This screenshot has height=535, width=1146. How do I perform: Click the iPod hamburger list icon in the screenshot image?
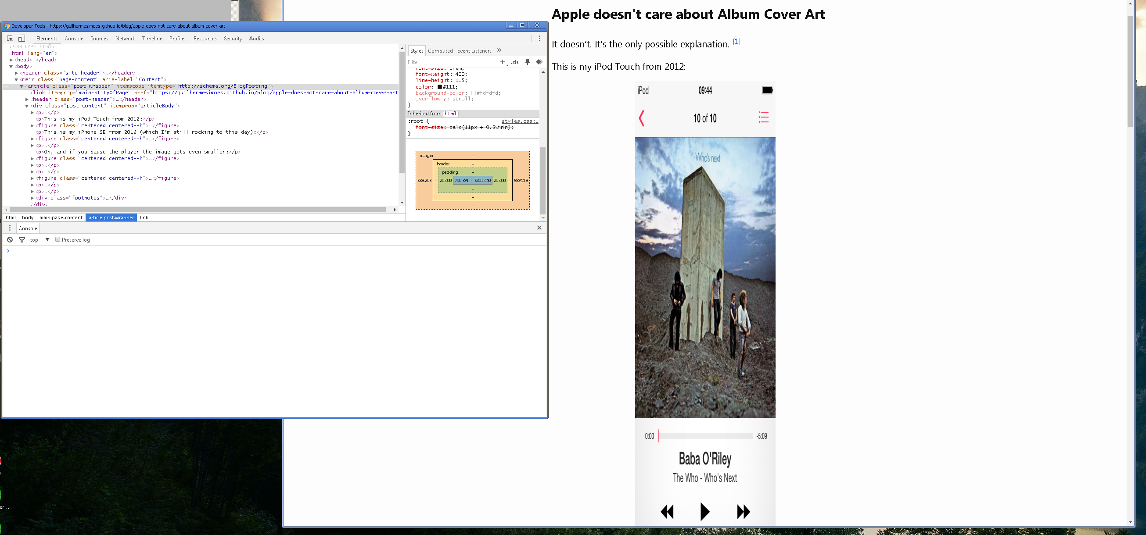[763, 118]
